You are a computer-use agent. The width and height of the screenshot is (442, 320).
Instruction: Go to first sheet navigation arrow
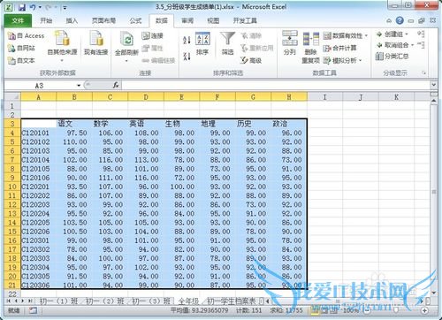(x=8, y=301)
